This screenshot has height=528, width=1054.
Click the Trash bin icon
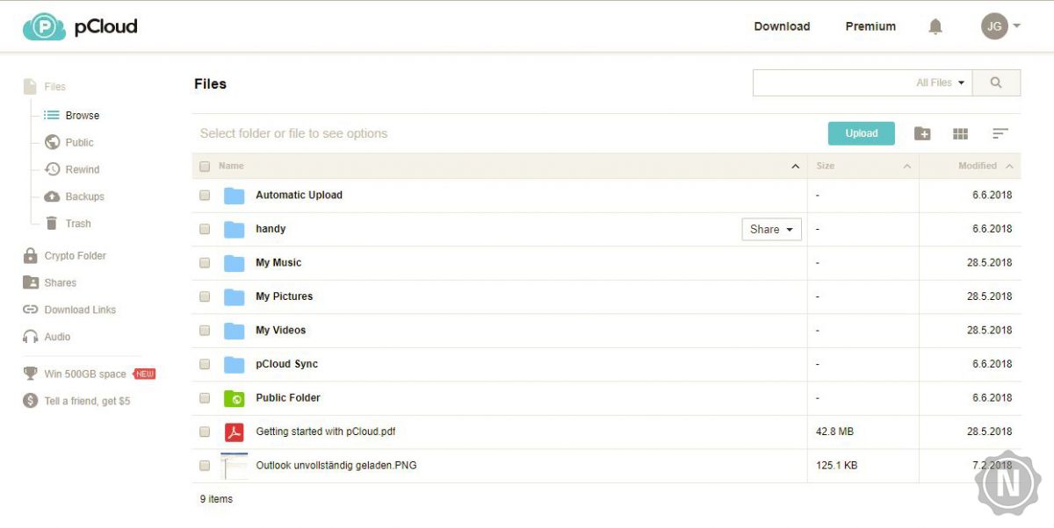tap(52, 224)
